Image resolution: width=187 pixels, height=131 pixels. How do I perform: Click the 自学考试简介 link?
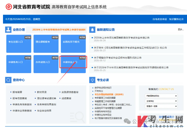[x=167, y=117]
